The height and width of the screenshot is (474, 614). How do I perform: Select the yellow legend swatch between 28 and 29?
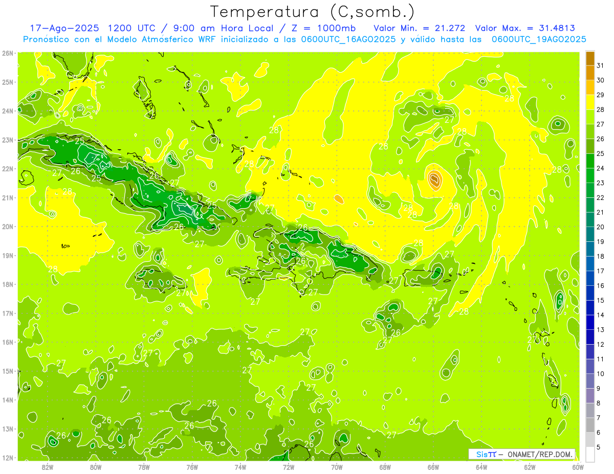click(x=590, y=102)
